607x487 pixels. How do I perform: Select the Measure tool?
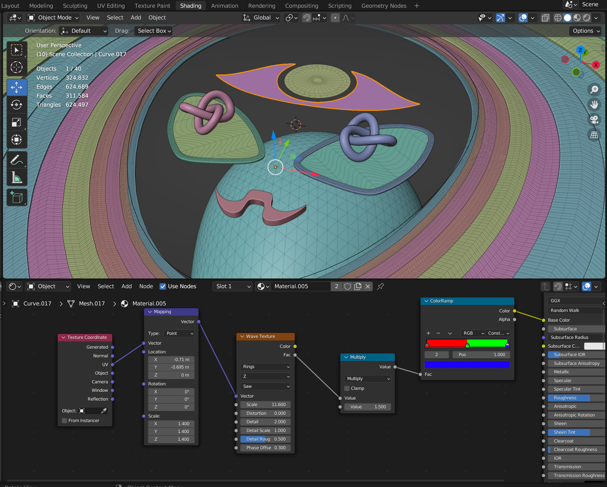click(16, 177)
